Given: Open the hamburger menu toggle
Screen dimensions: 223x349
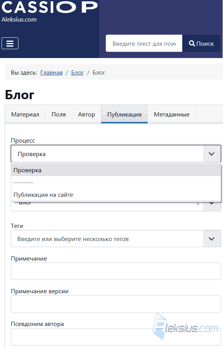Looking at the screenshot, I should (10, 43).
